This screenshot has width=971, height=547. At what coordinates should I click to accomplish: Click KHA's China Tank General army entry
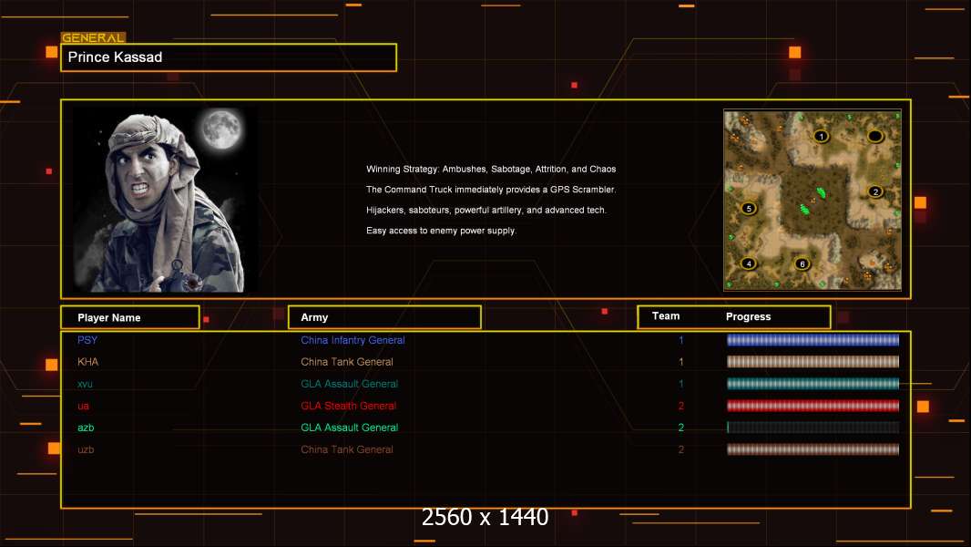pos(347,362)
